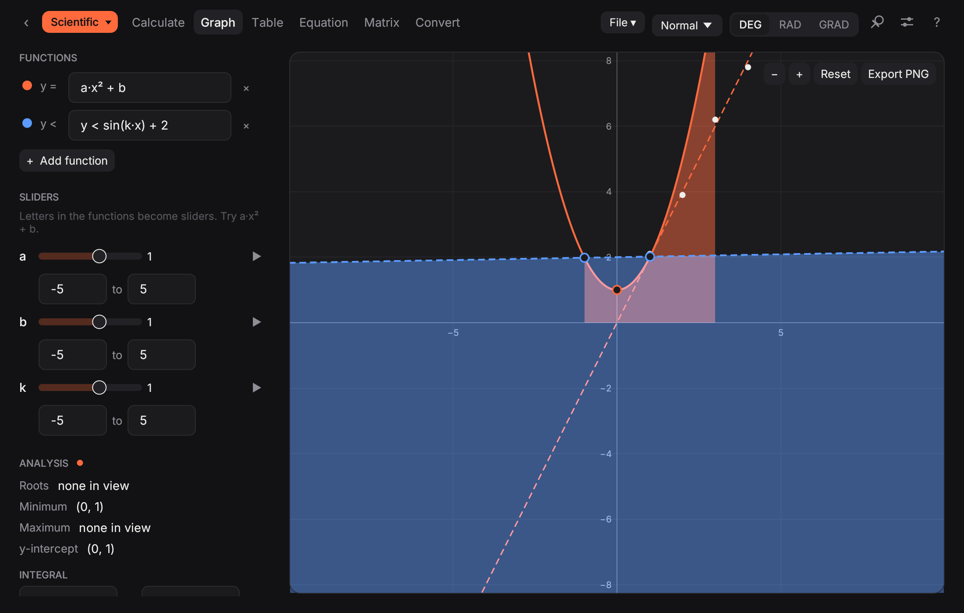This screenshot has height=613, width=964.
Task: Go to the Convert tab
Action: pos(437,22)
